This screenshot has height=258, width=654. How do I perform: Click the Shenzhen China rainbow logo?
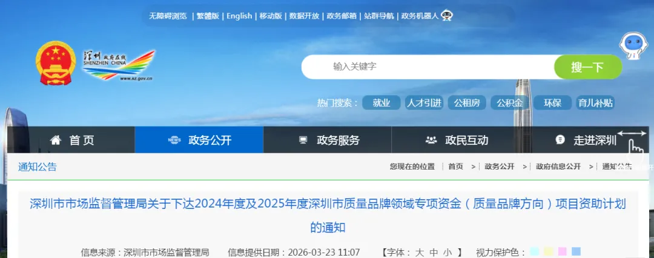tap(119, 65)
